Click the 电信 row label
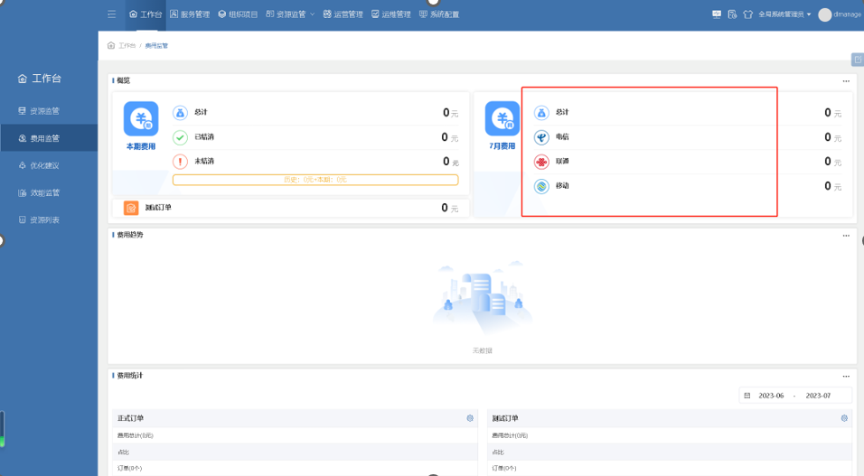Image resolution: width=864 pixels, height=476 pixels. pyautogui.click(x=562, y=136)
